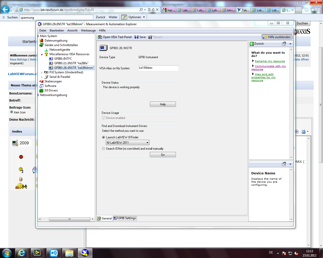This screenshot has height=258, width=323.
Task: Open the NI LabVIEW 2011 version dropdown
Action: pyautogui.click(x=128, y=143)
